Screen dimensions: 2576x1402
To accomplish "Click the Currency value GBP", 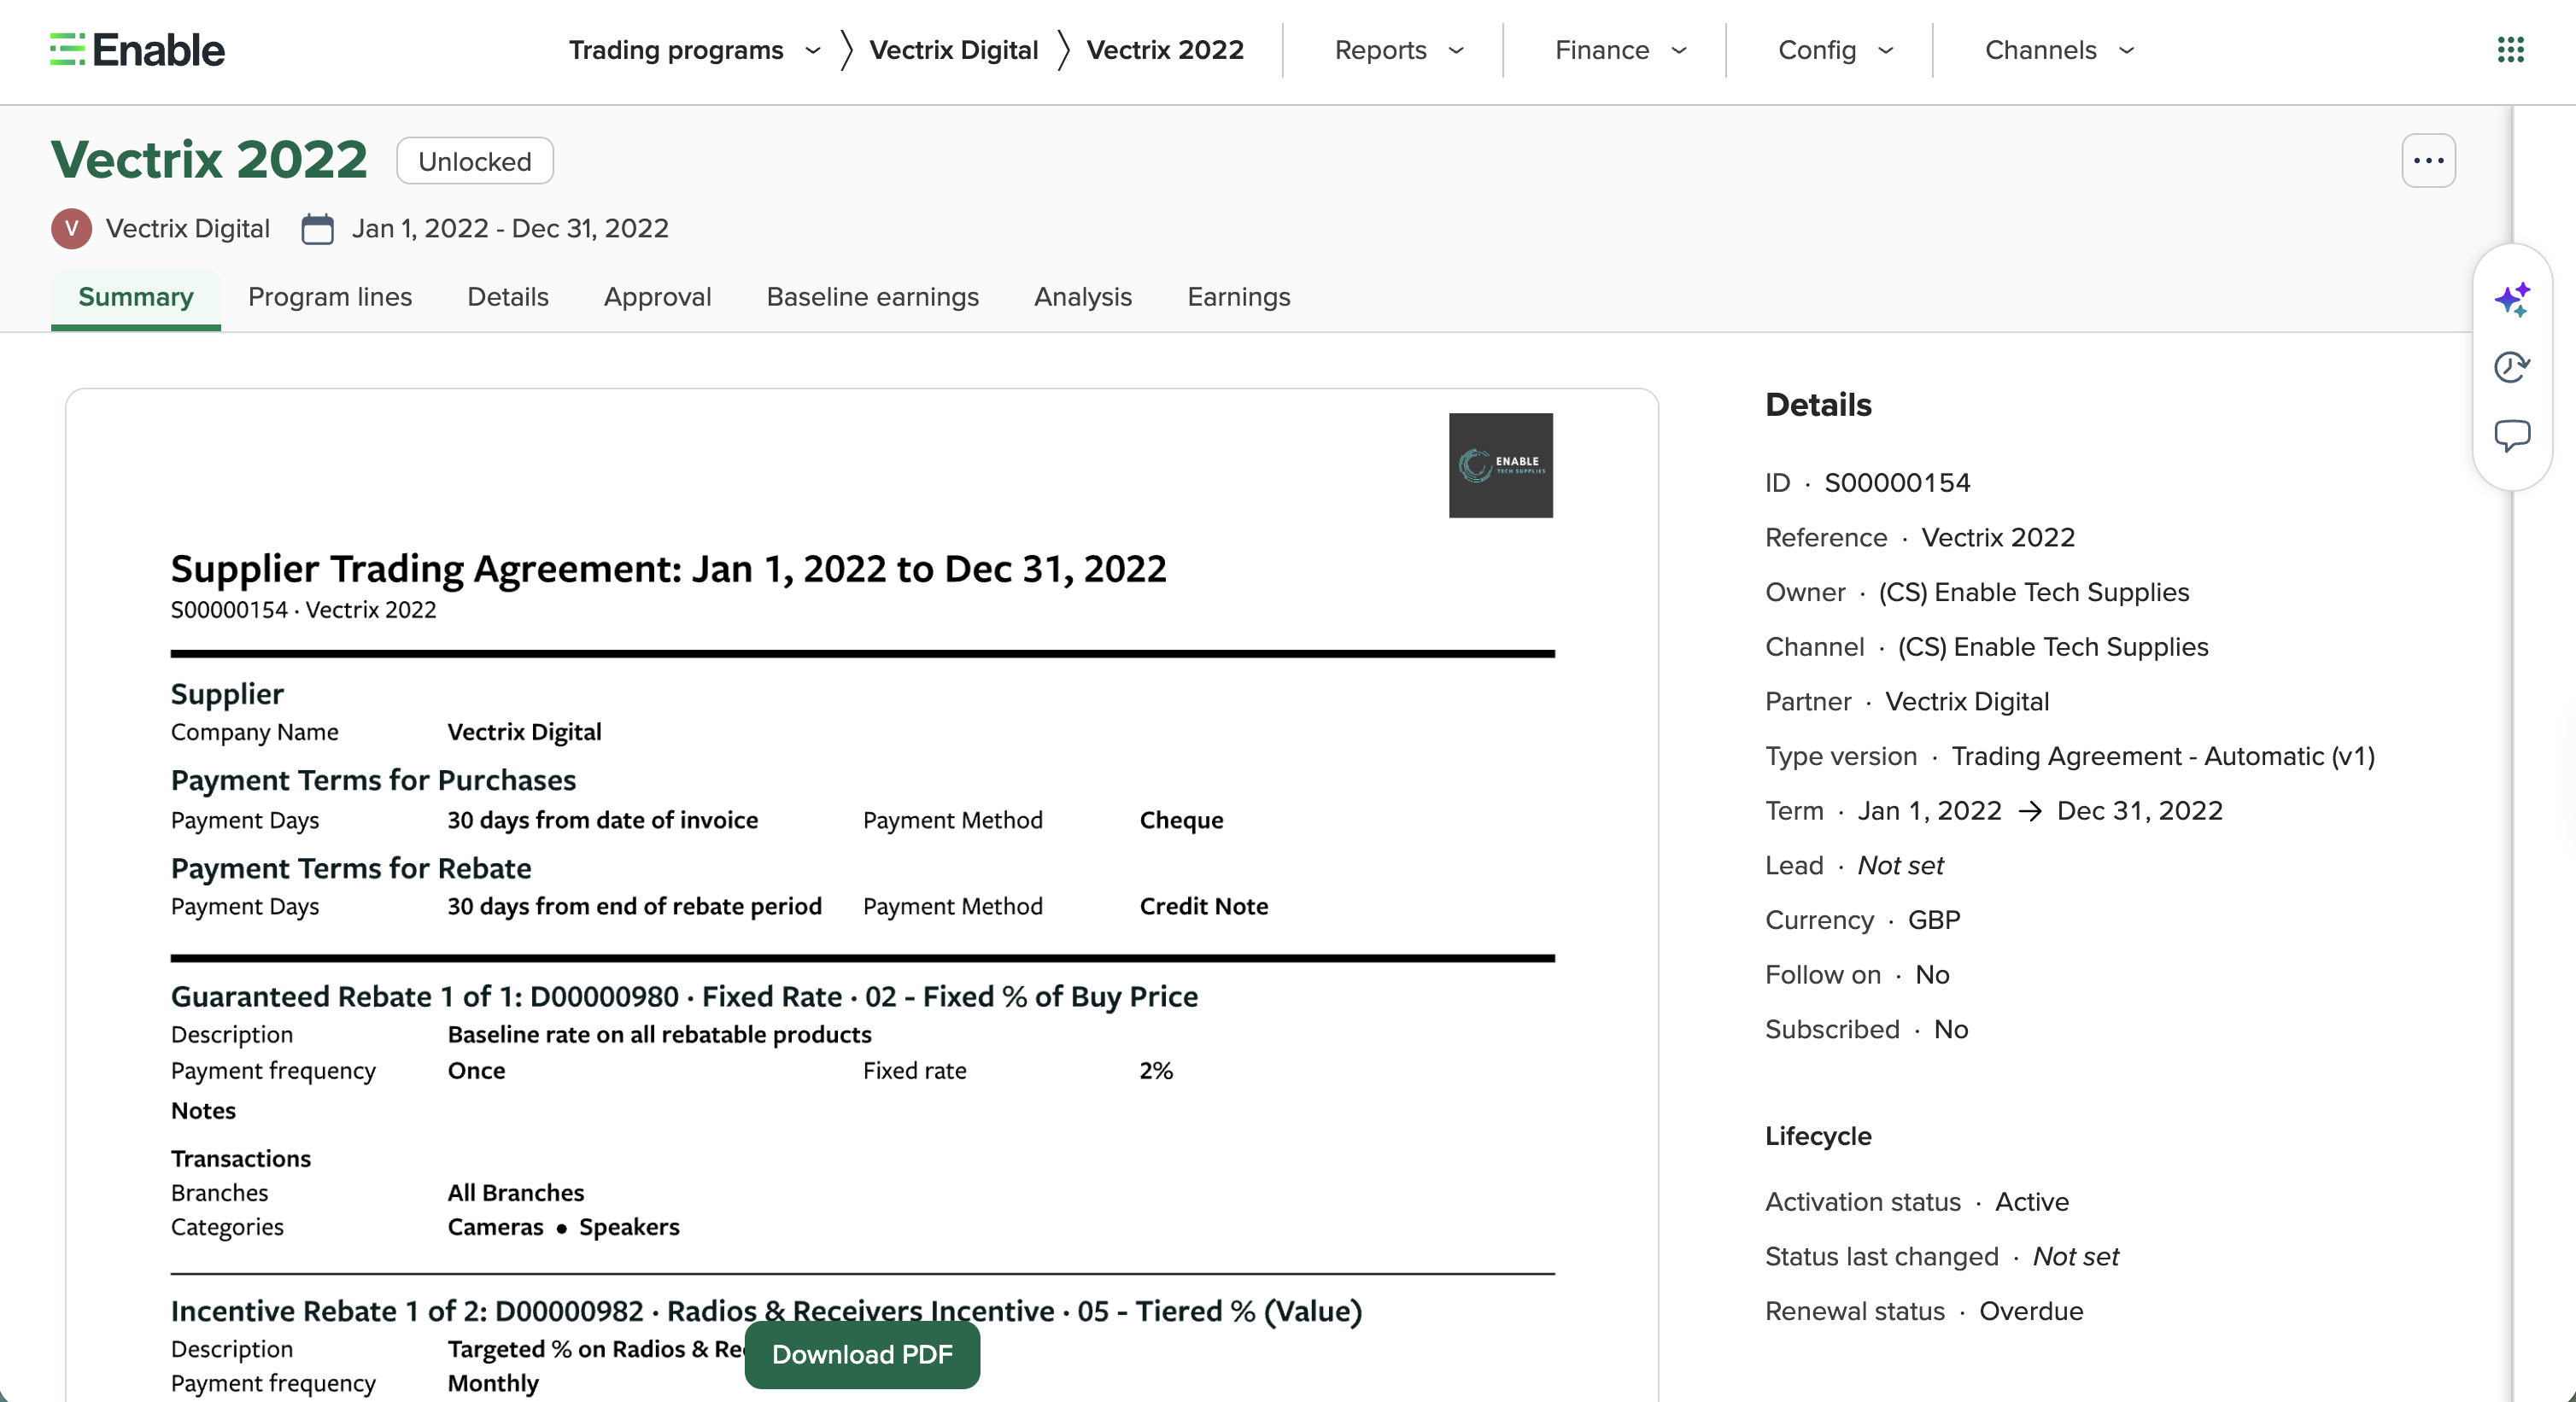I will coord(1933,920).
